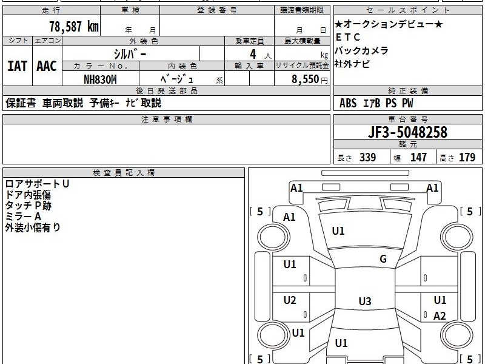Image resolution: width=485 pixels, height=364 pixels.
Task: Select the 内装色 header
Action: (182, 66)
